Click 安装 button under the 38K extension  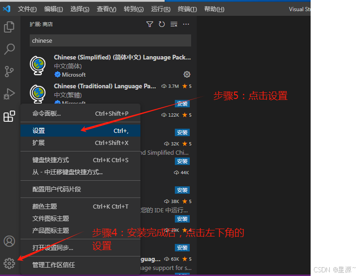pos(182,219)
